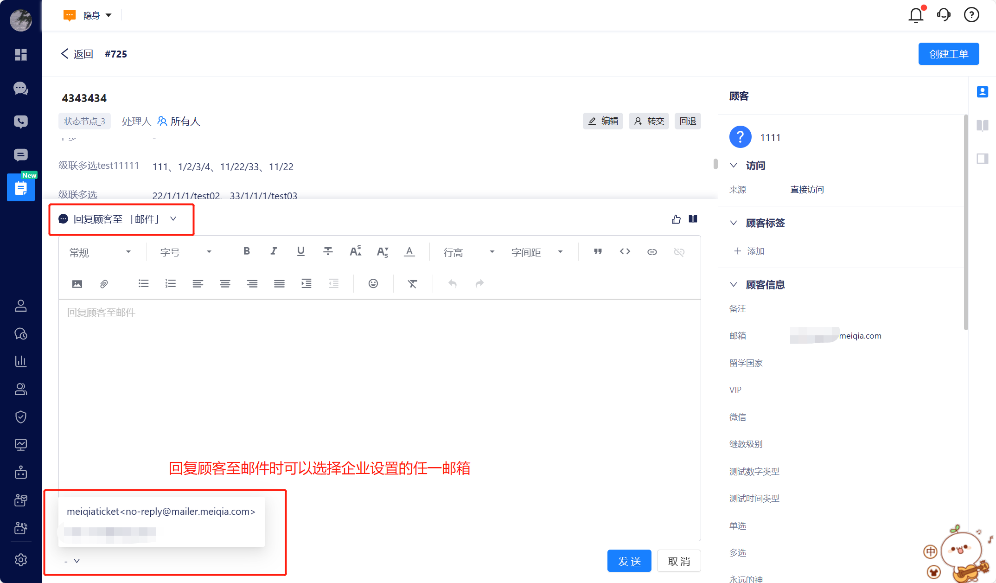
Task: Select meiqiaticket no-reply sender email
Action: (x=161, y=511)
